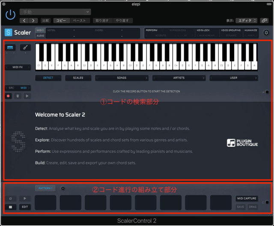Click the ARTISTS left chevron
The width and height of the screenshot is (274, 226).
coord(154,78)
